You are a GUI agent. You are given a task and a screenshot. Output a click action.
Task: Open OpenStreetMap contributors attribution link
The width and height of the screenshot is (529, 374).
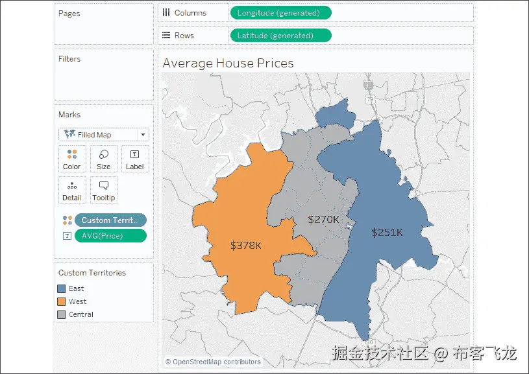pyautogui.click(x=213, y=362)
